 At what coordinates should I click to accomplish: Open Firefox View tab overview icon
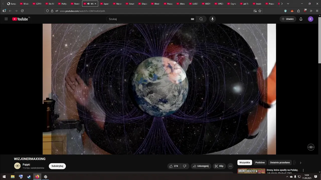(4, 11)
